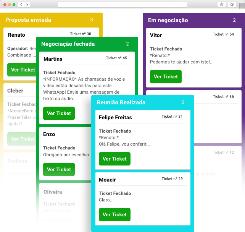Select the Negociação fechada column header

tap(87, 44)
